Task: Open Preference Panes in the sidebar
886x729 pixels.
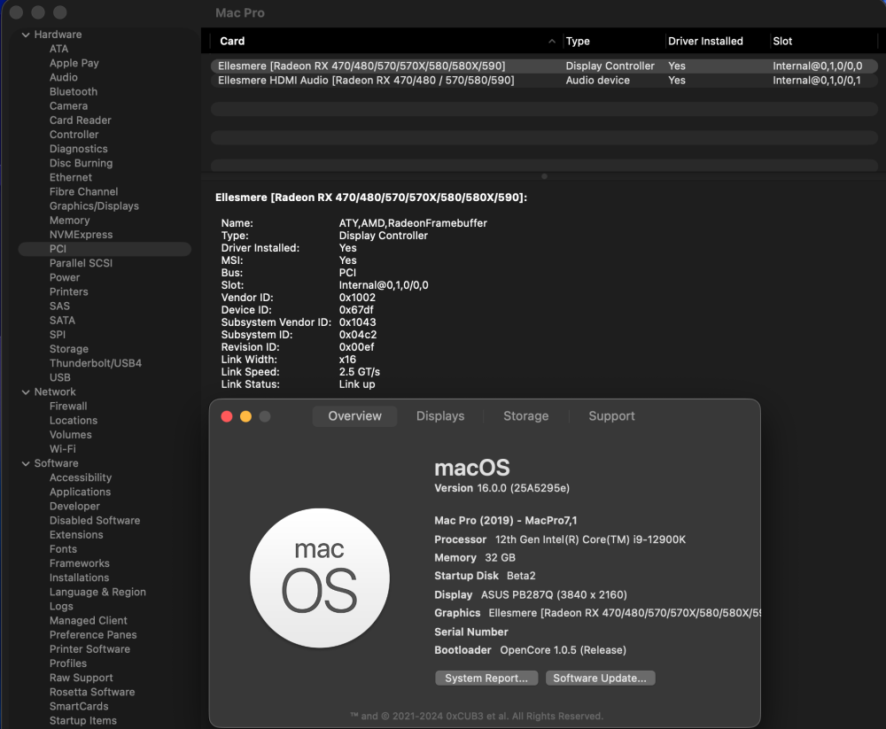Action: click(93, 635)
